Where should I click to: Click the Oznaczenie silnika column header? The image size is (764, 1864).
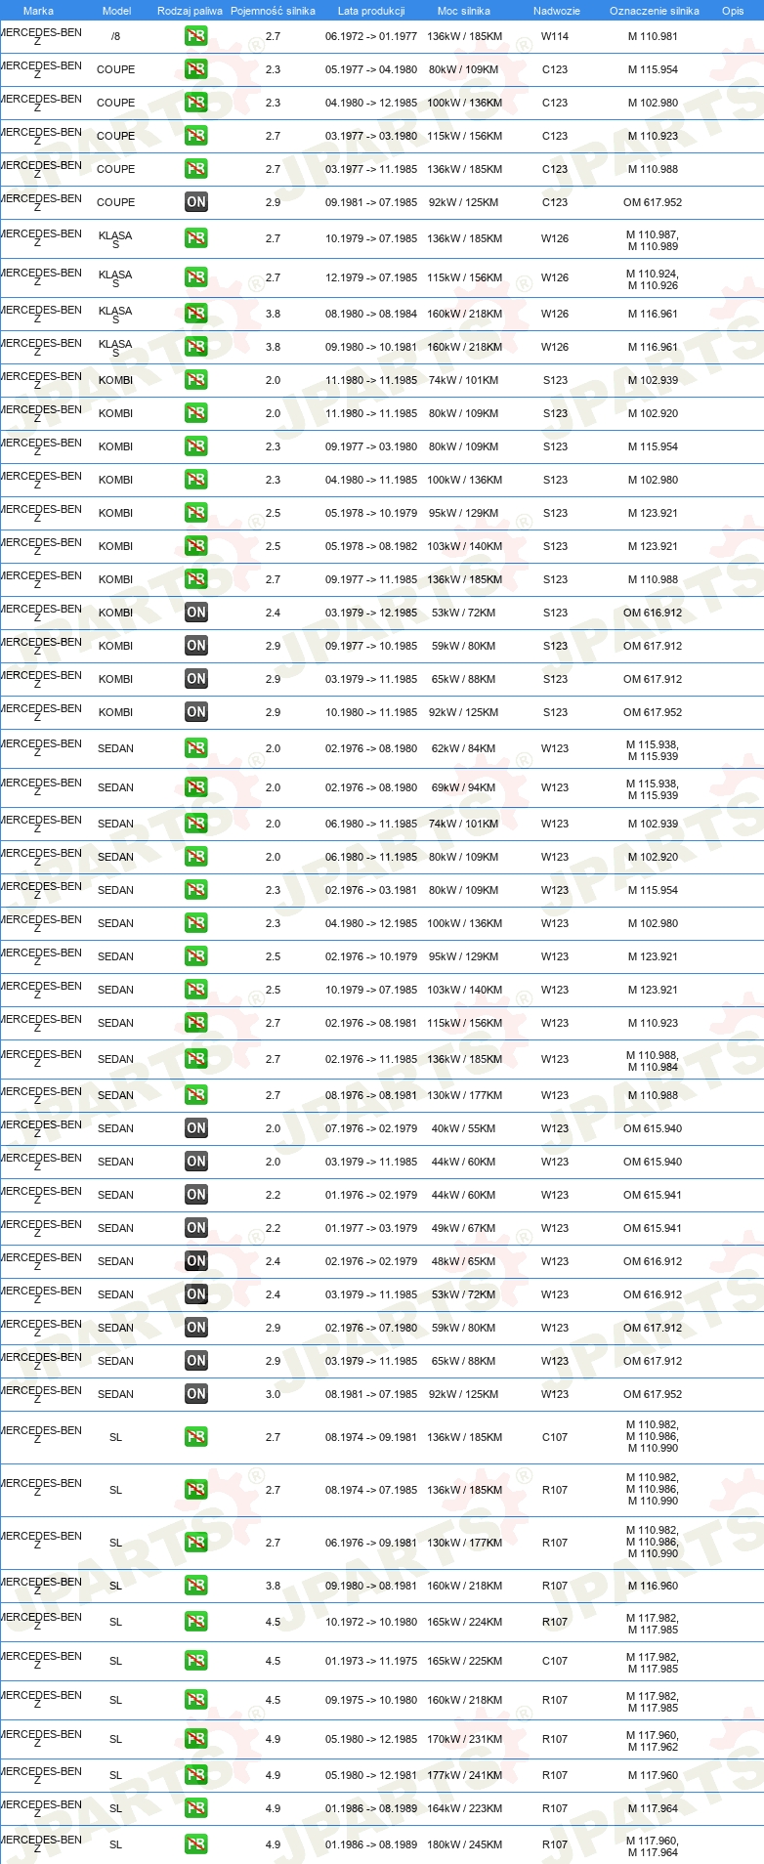point(654,11)
